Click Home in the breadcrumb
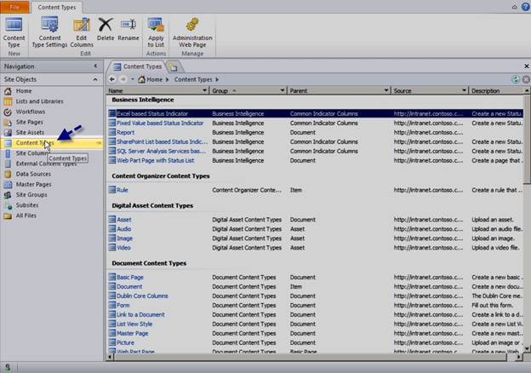 click(x=154, y=79)
